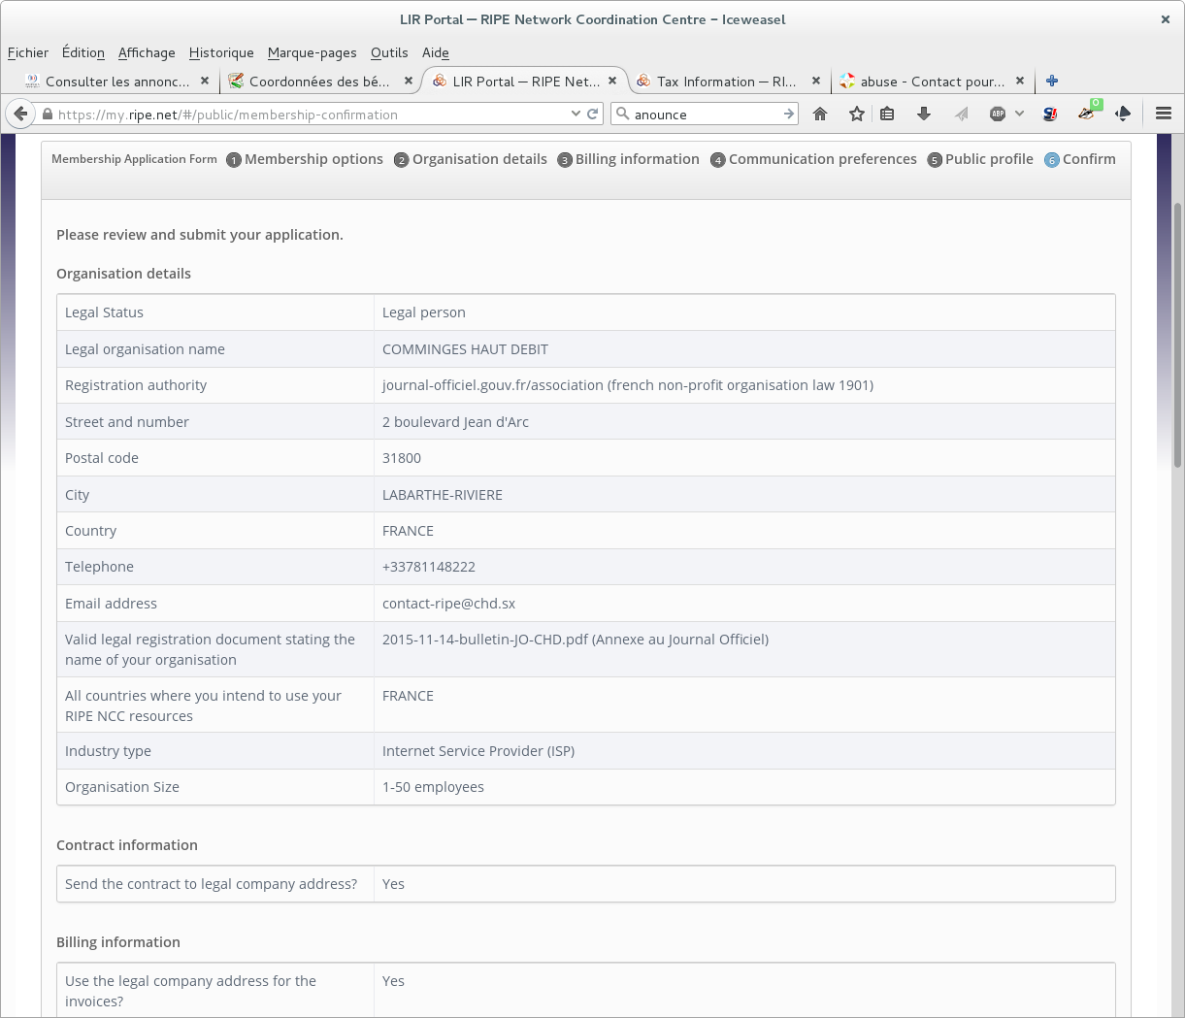
Task: Open the Affichage menu
Action: pos(147,53)
